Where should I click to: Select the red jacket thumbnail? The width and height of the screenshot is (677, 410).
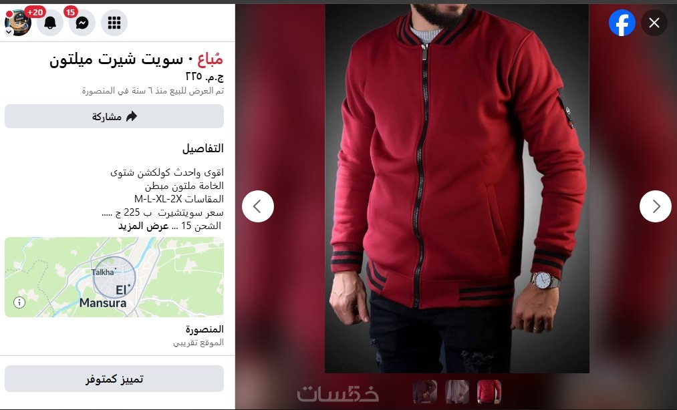pyautogui.click(x=489, y=391)
